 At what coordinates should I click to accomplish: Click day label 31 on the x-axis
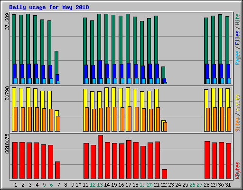click(x=228, y=185)
